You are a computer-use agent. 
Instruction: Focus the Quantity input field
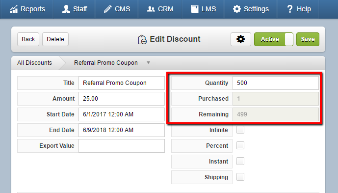coord(276,83)
